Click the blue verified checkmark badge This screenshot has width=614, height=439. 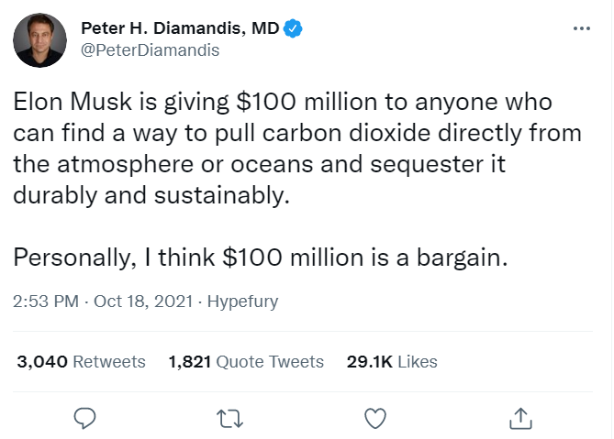294,29
